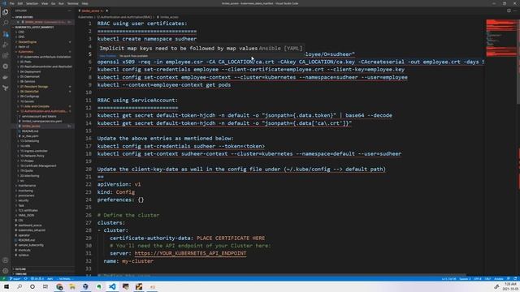
Task: Switch to Visual Studio Code taskbar icon
Action: pos(112,286)
